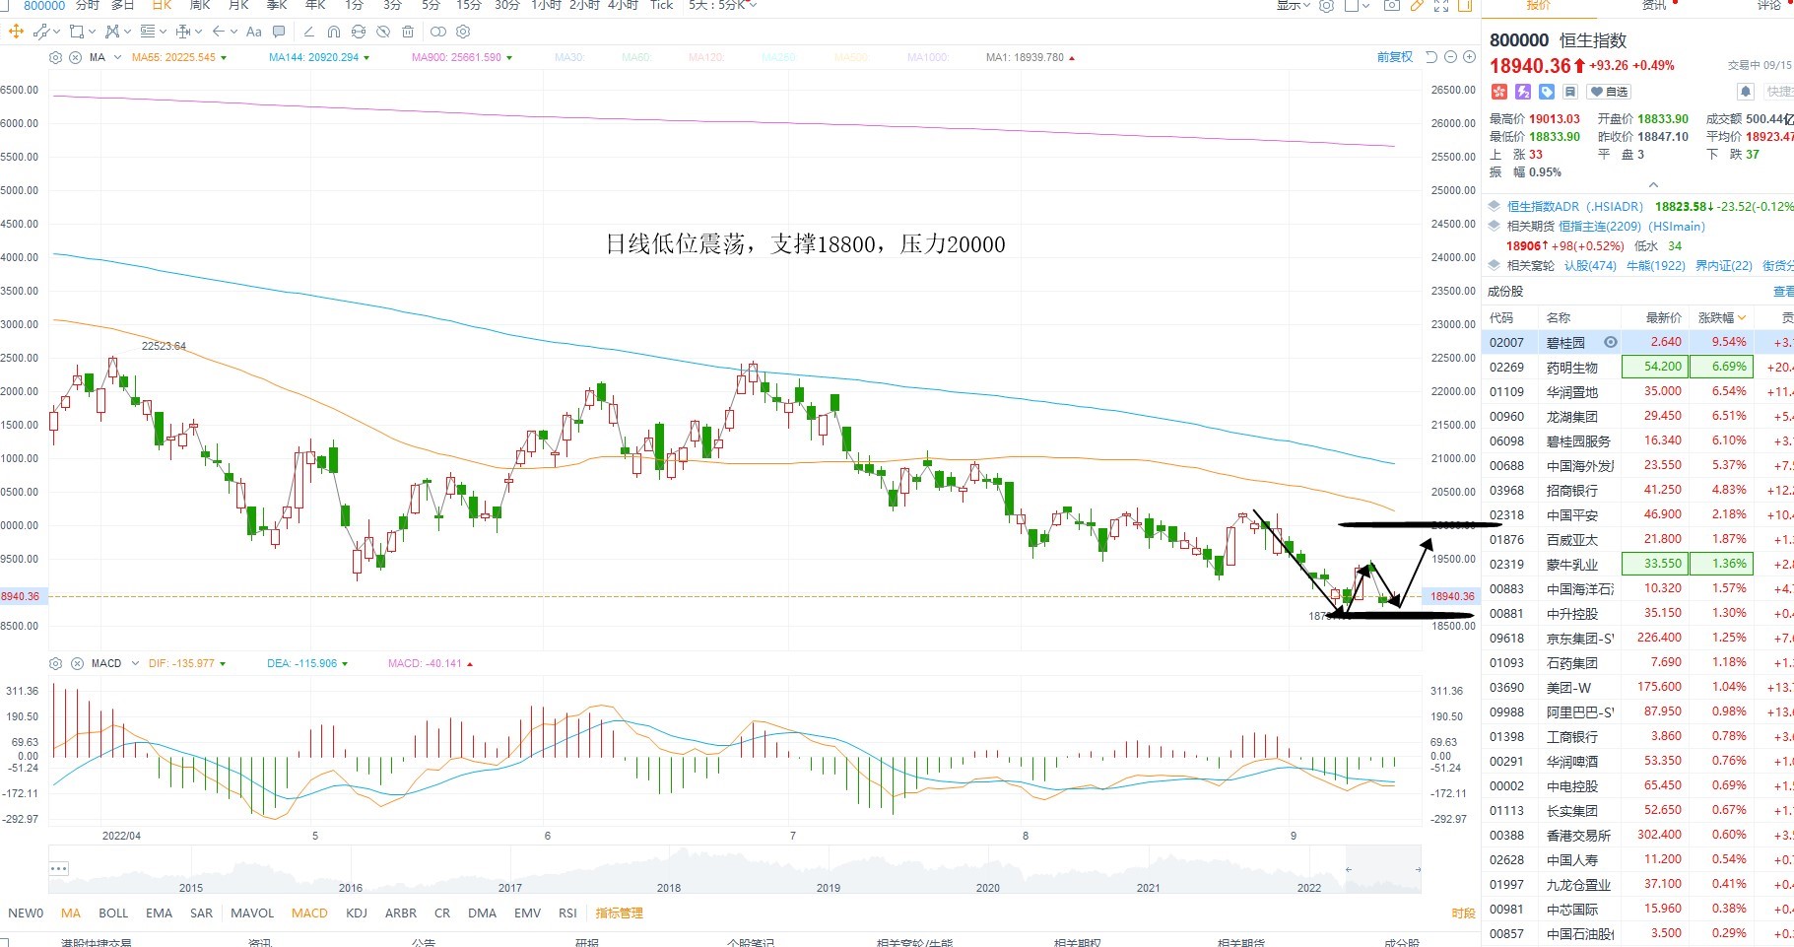Open MA indicator settings gear
The width and height of the screenshot is (1794, 947).
pos(55,57)
